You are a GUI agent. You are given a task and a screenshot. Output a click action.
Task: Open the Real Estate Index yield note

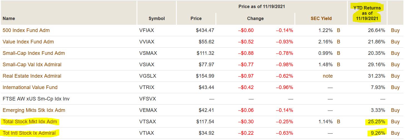[327, 76]
